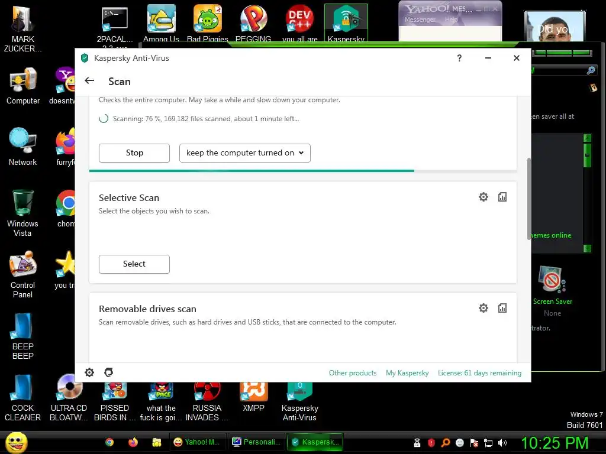Image resolution: width=606 pixels, height=454 pixels.
Task: Click the smiley Start button
Action: [16, 442]
